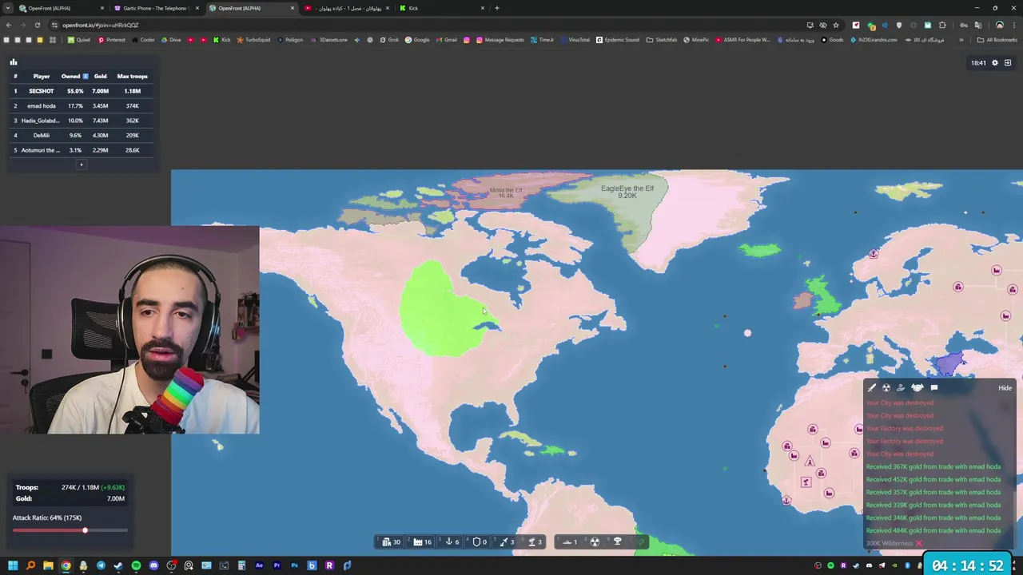The width and height of the screenshot is (1023, 575).
Task: Sort leaderboard by Gold column
Action: click(100, 77)
